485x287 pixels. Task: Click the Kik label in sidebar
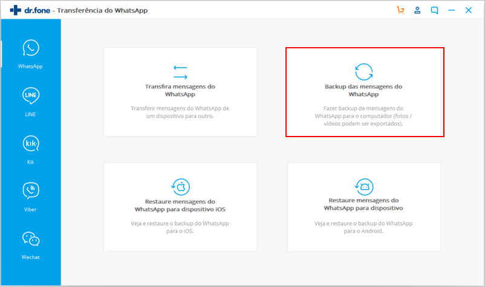point(30,162)
